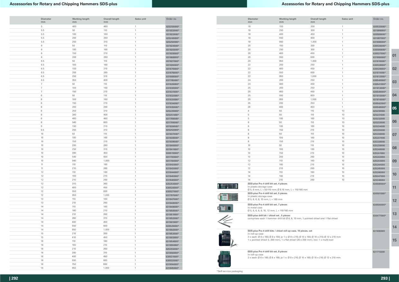Go to chapter tab 10
The height and width of the screenshot is (282, 399).
395,174
